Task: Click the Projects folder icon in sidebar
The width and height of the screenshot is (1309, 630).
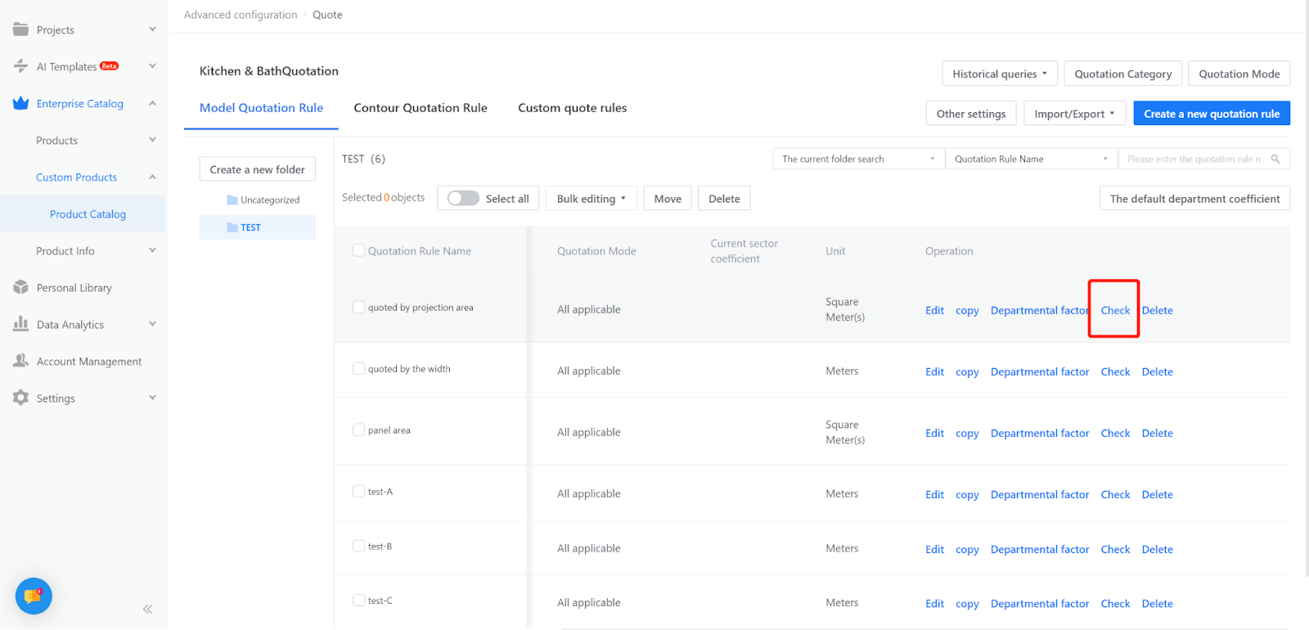Action: [x=20, y=29]
